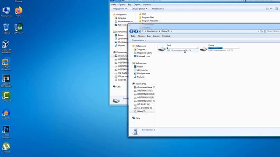The image size is (280, 157).
Task: Open Изображения library in front window sidebar
Action: tap(143, 74)
